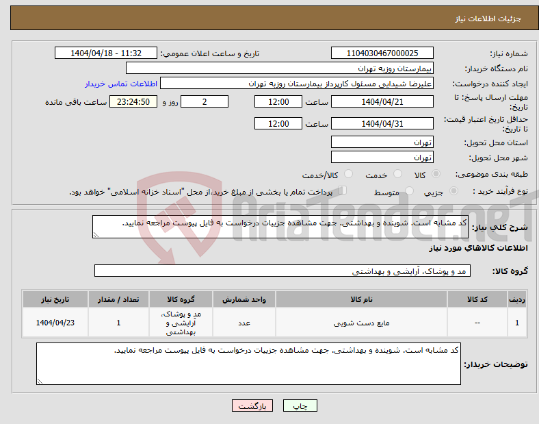Click the کد کالا column header

pos(477,299)
